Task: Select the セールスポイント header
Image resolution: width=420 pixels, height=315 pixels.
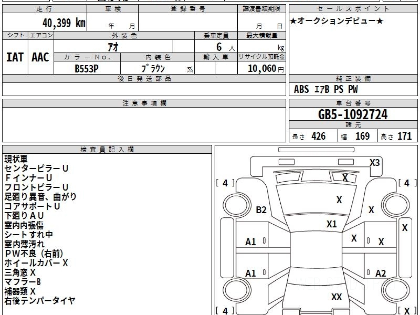Action: coord(353,9)
